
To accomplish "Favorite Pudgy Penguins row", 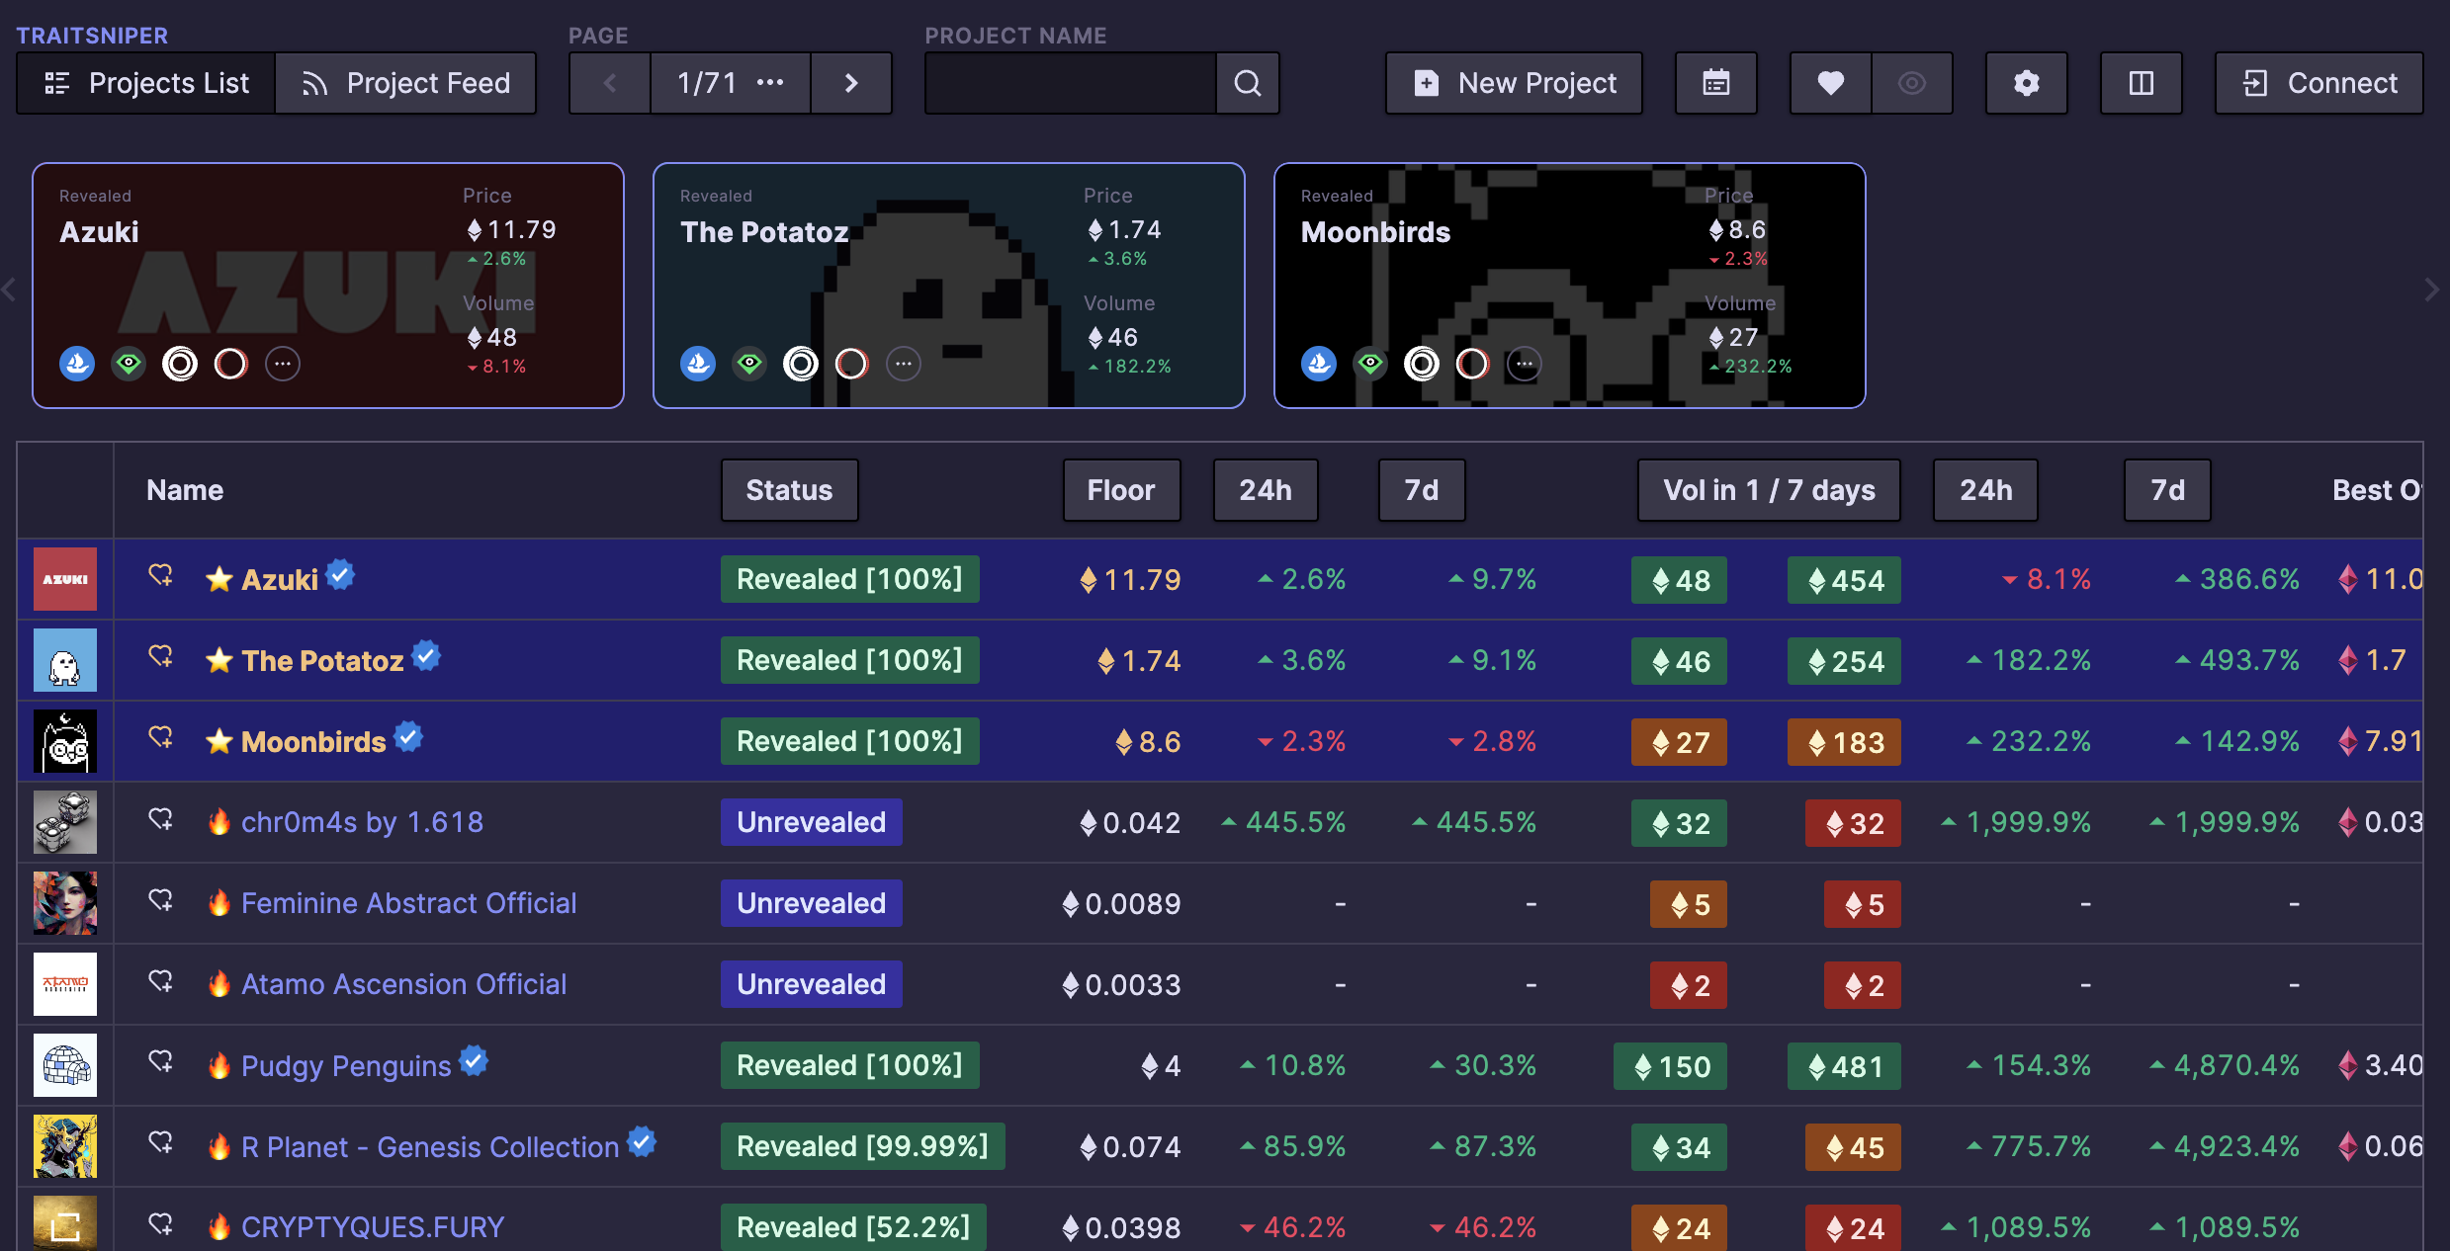I will pyautogui.click(x=160, y=1062).
